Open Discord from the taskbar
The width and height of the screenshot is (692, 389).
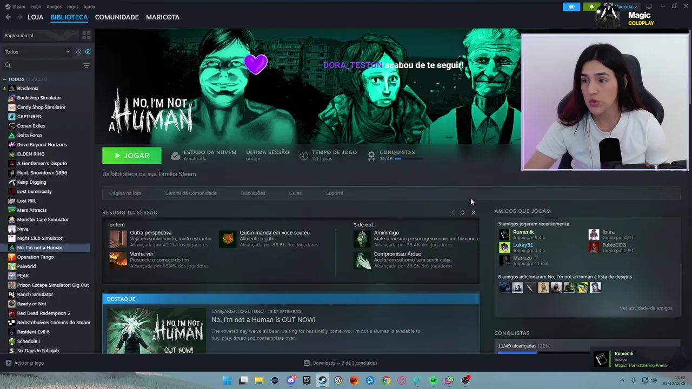point(291,381)
